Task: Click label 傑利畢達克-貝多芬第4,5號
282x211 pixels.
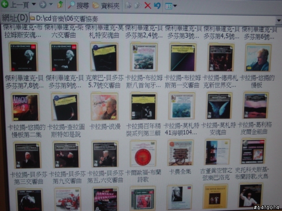Action: (x=222, y=32)
